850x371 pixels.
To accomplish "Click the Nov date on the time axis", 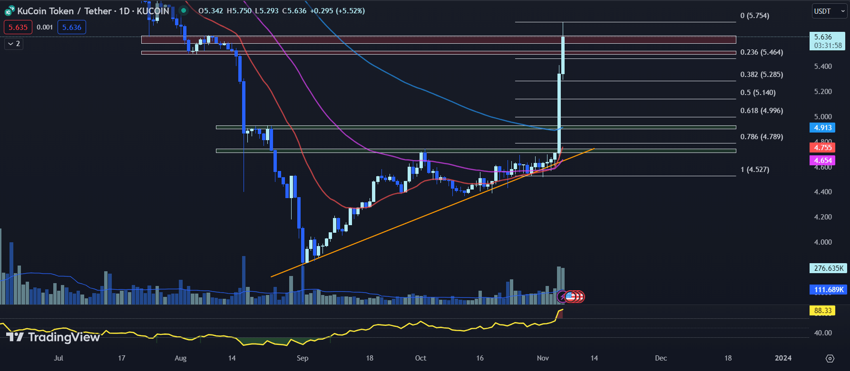I will coord(543,358).
